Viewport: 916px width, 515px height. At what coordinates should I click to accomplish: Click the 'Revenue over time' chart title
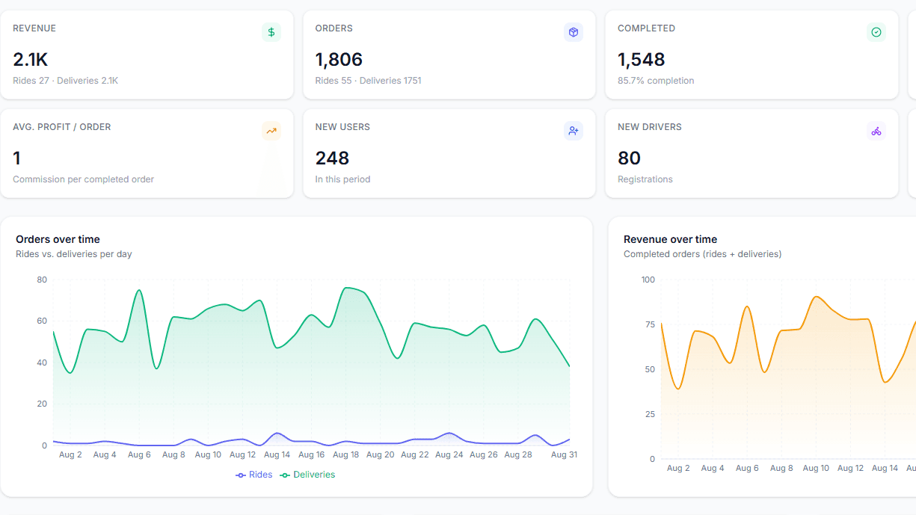point(670,239)
